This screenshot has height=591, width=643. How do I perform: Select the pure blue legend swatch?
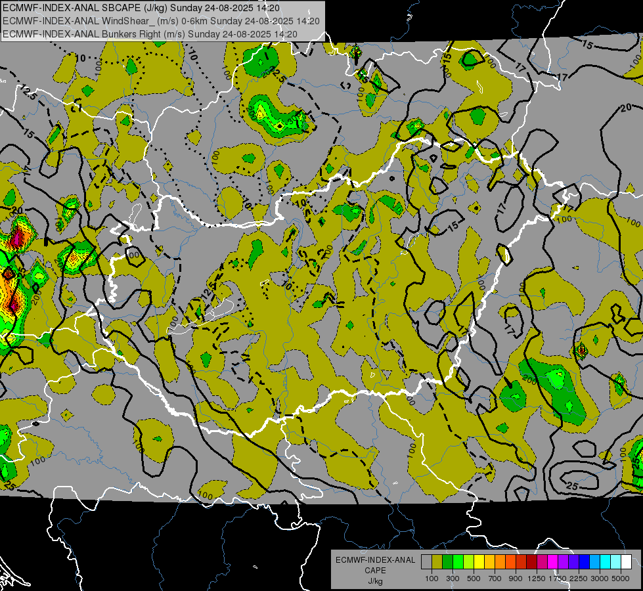(x=585, y=561)
